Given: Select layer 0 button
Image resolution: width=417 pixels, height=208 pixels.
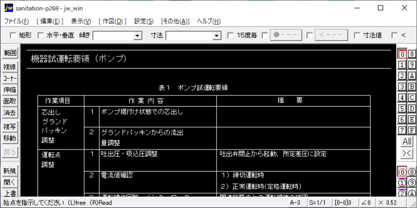Looking at the screenshot, I should tap(402, 54).
